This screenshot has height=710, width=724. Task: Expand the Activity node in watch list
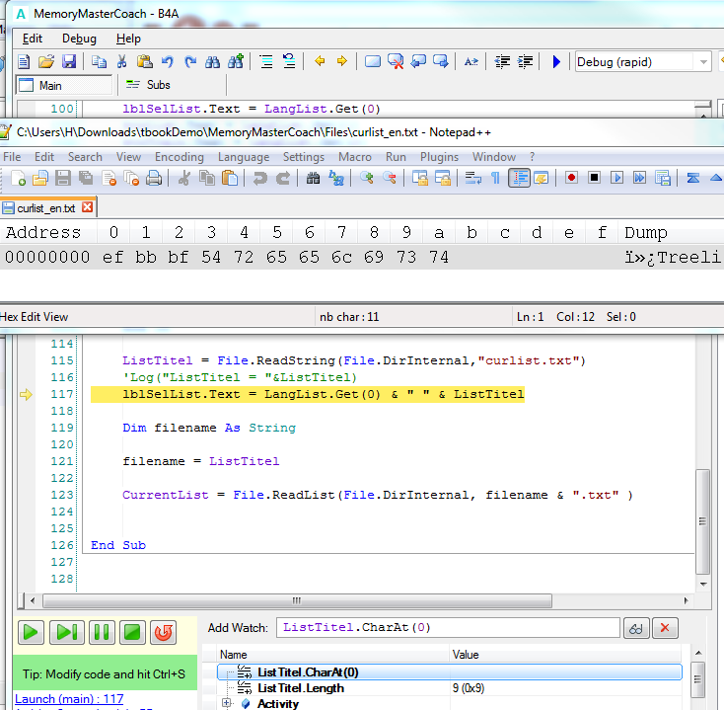pos(227,704)
